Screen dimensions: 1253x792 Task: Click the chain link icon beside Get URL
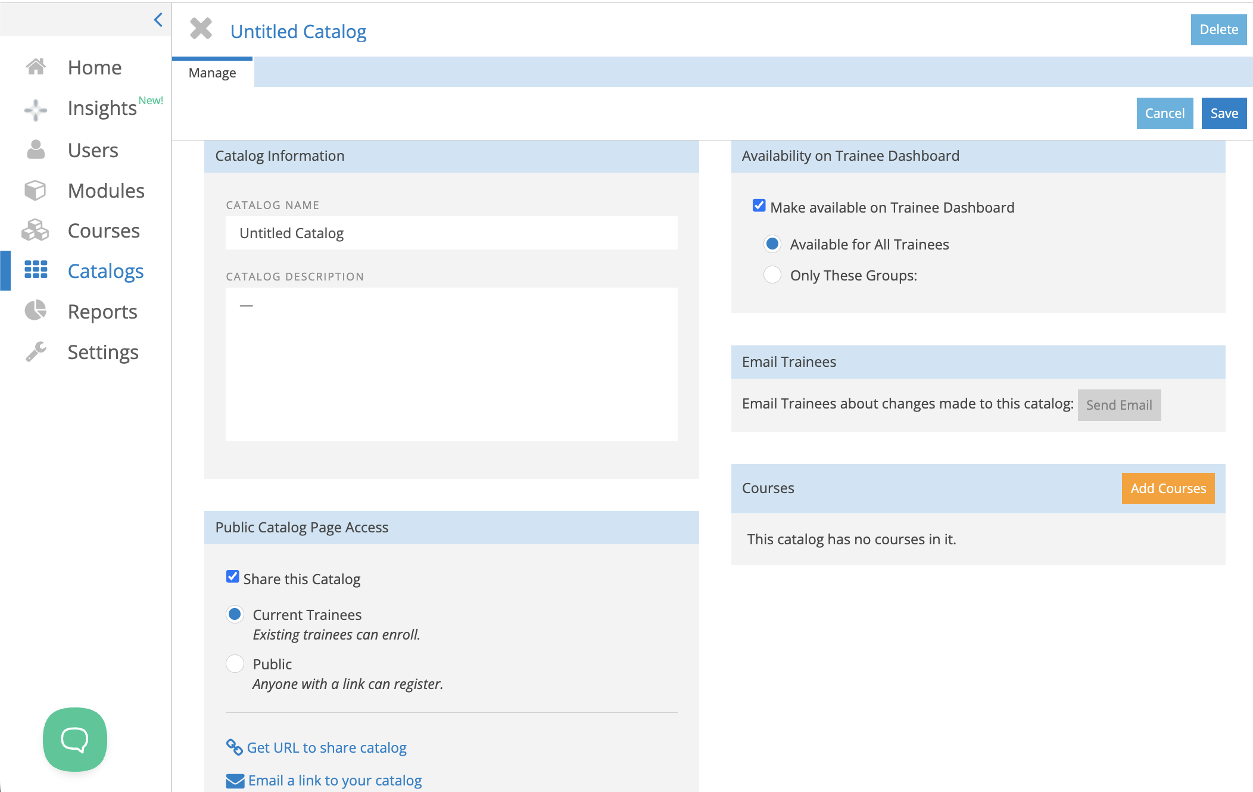point(234,747)
